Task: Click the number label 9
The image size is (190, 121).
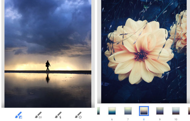Action: tap(160, 119)
